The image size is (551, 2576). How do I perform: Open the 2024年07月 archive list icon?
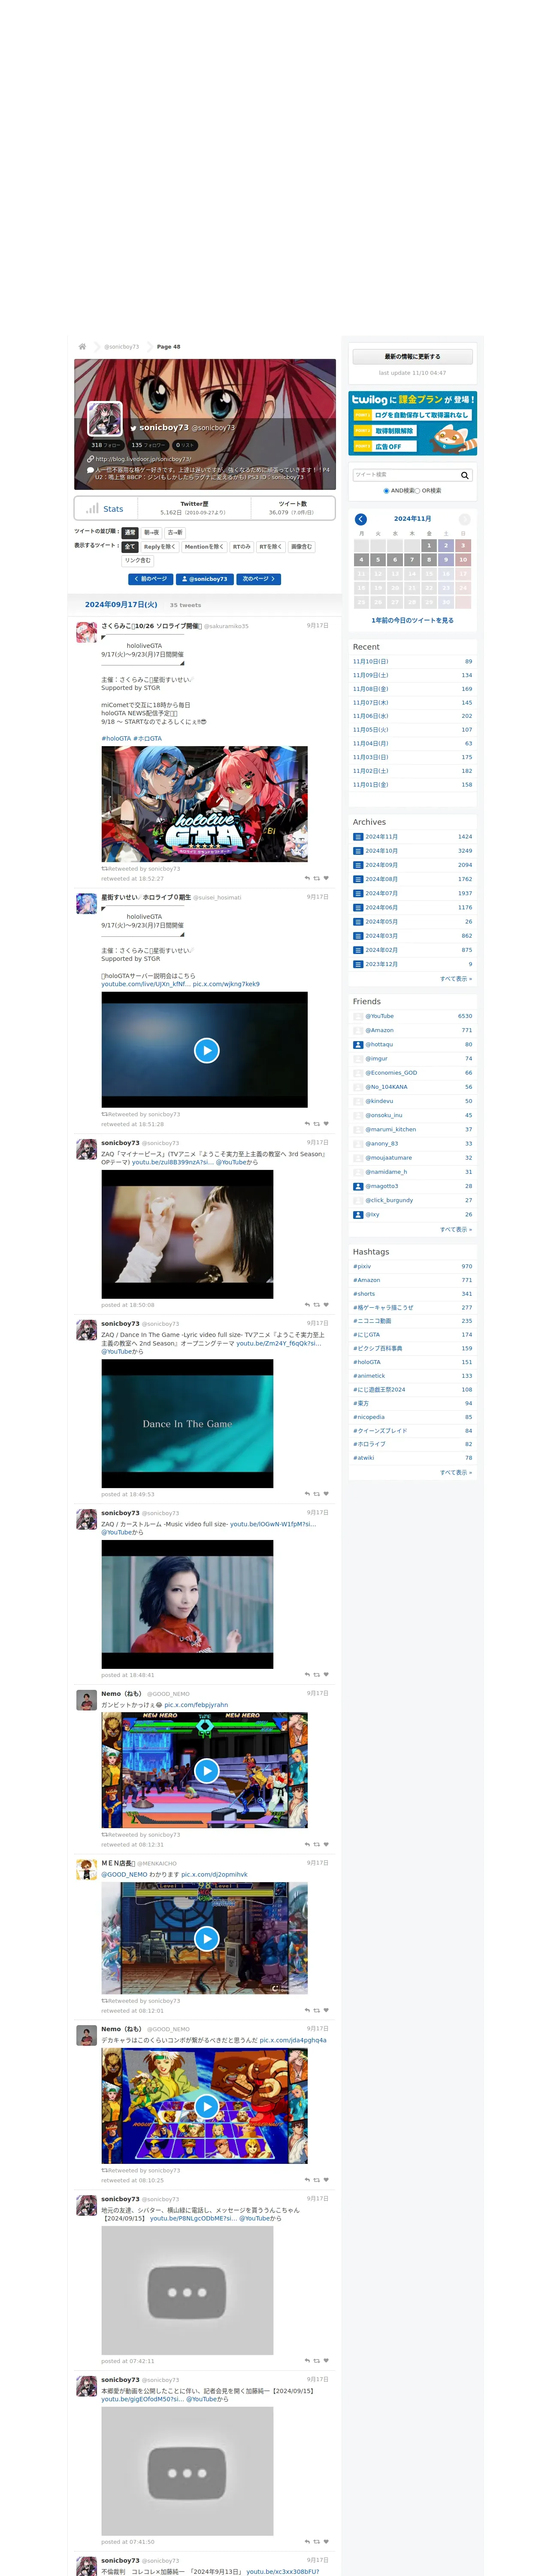358,893
